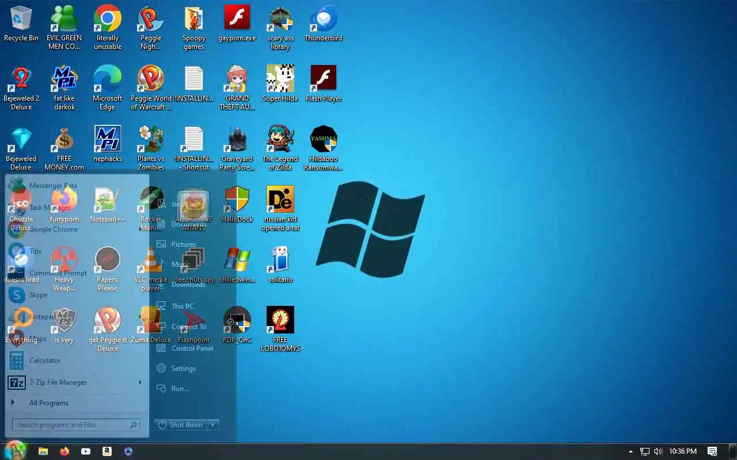Expand the 7-Zip File Manager submenu arrow
Viewport: 737px width, 460px height.
140,382
